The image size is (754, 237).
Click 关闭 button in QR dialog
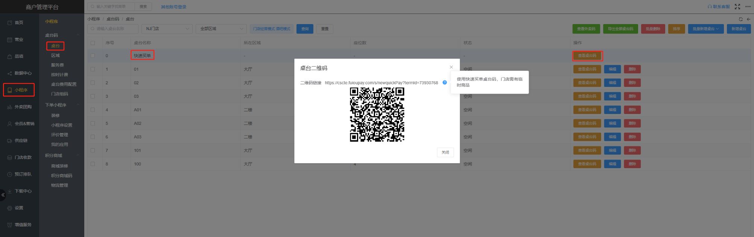445,152
